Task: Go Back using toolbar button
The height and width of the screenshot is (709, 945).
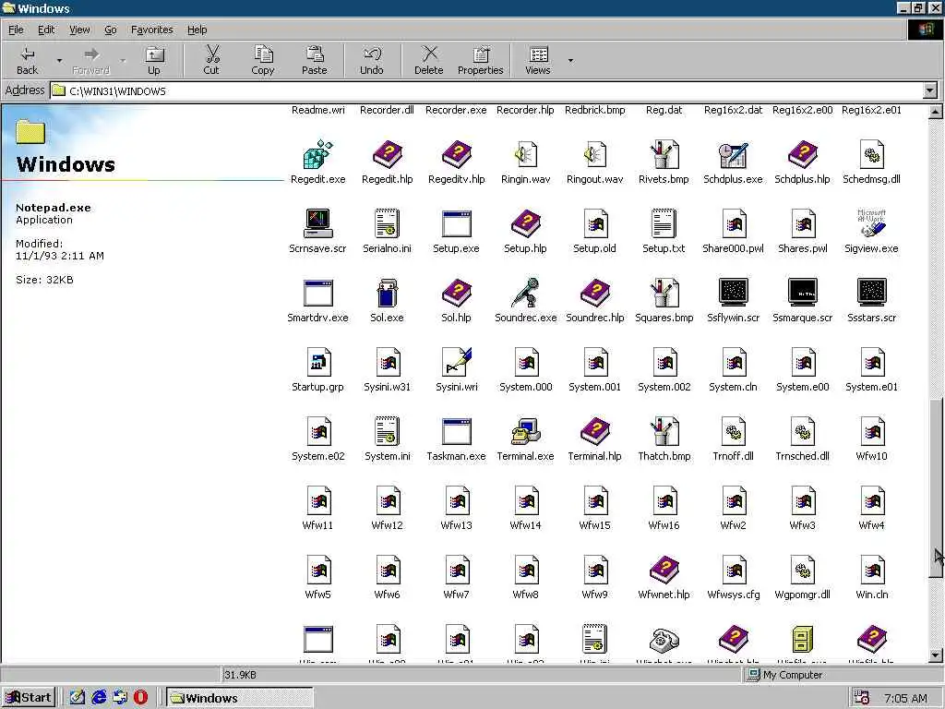Action: click(27, 60)
